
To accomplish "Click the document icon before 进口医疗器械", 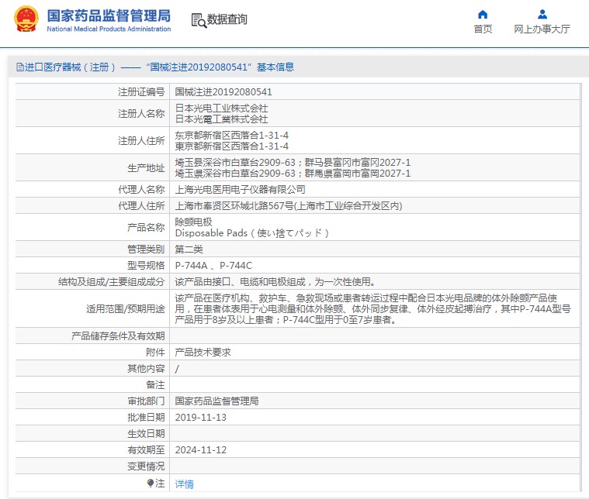I will [20, 67].
